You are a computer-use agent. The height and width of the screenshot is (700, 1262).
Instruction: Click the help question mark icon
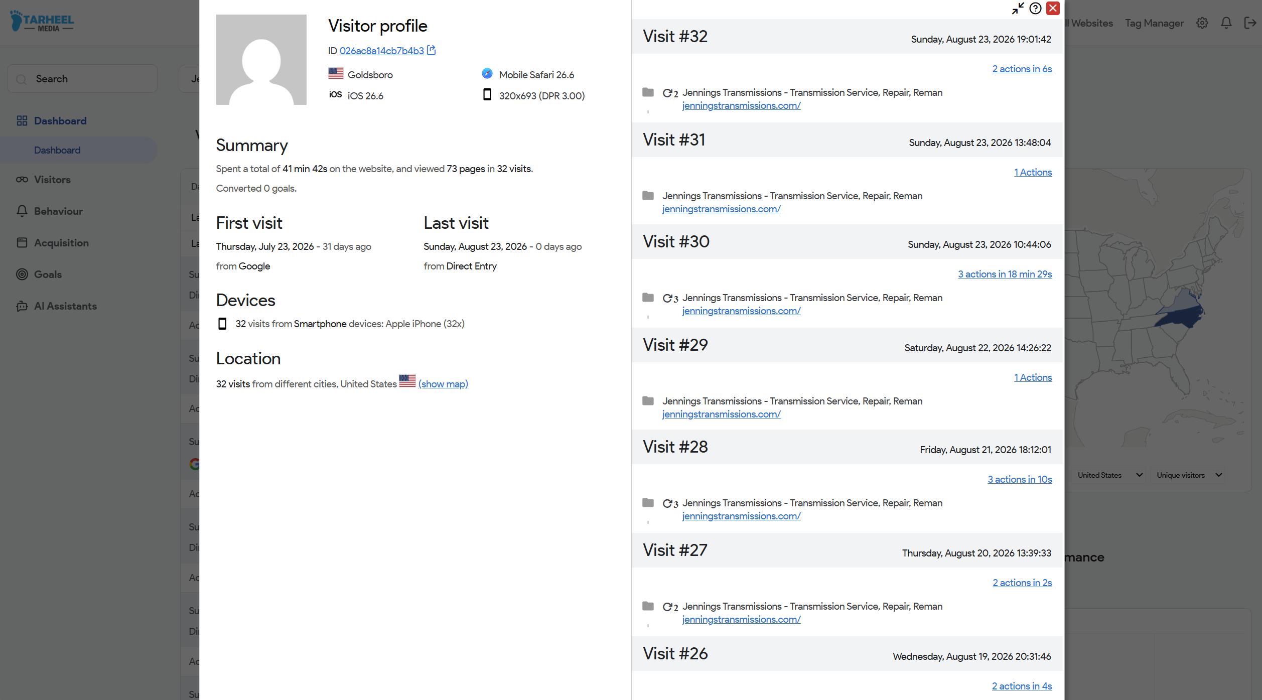tap(1035, 9)
